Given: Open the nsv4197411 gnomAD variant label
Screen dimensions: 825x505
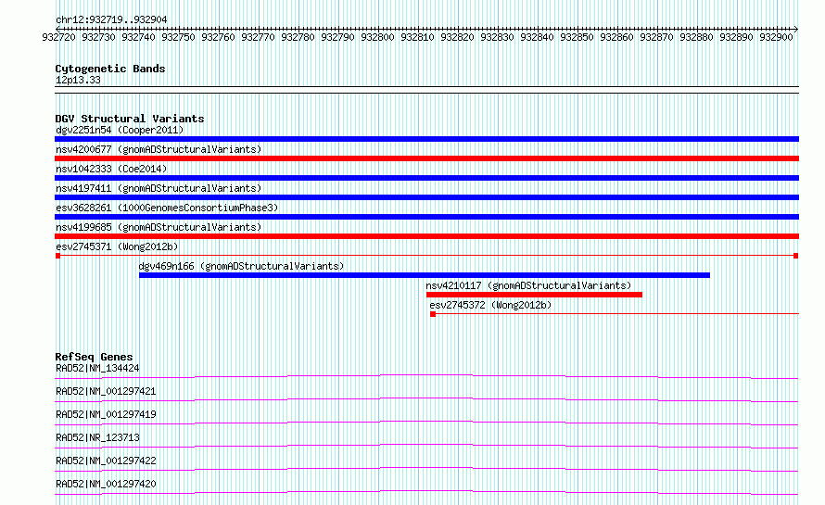Looking at the screenshot, I should click(159, 188).
